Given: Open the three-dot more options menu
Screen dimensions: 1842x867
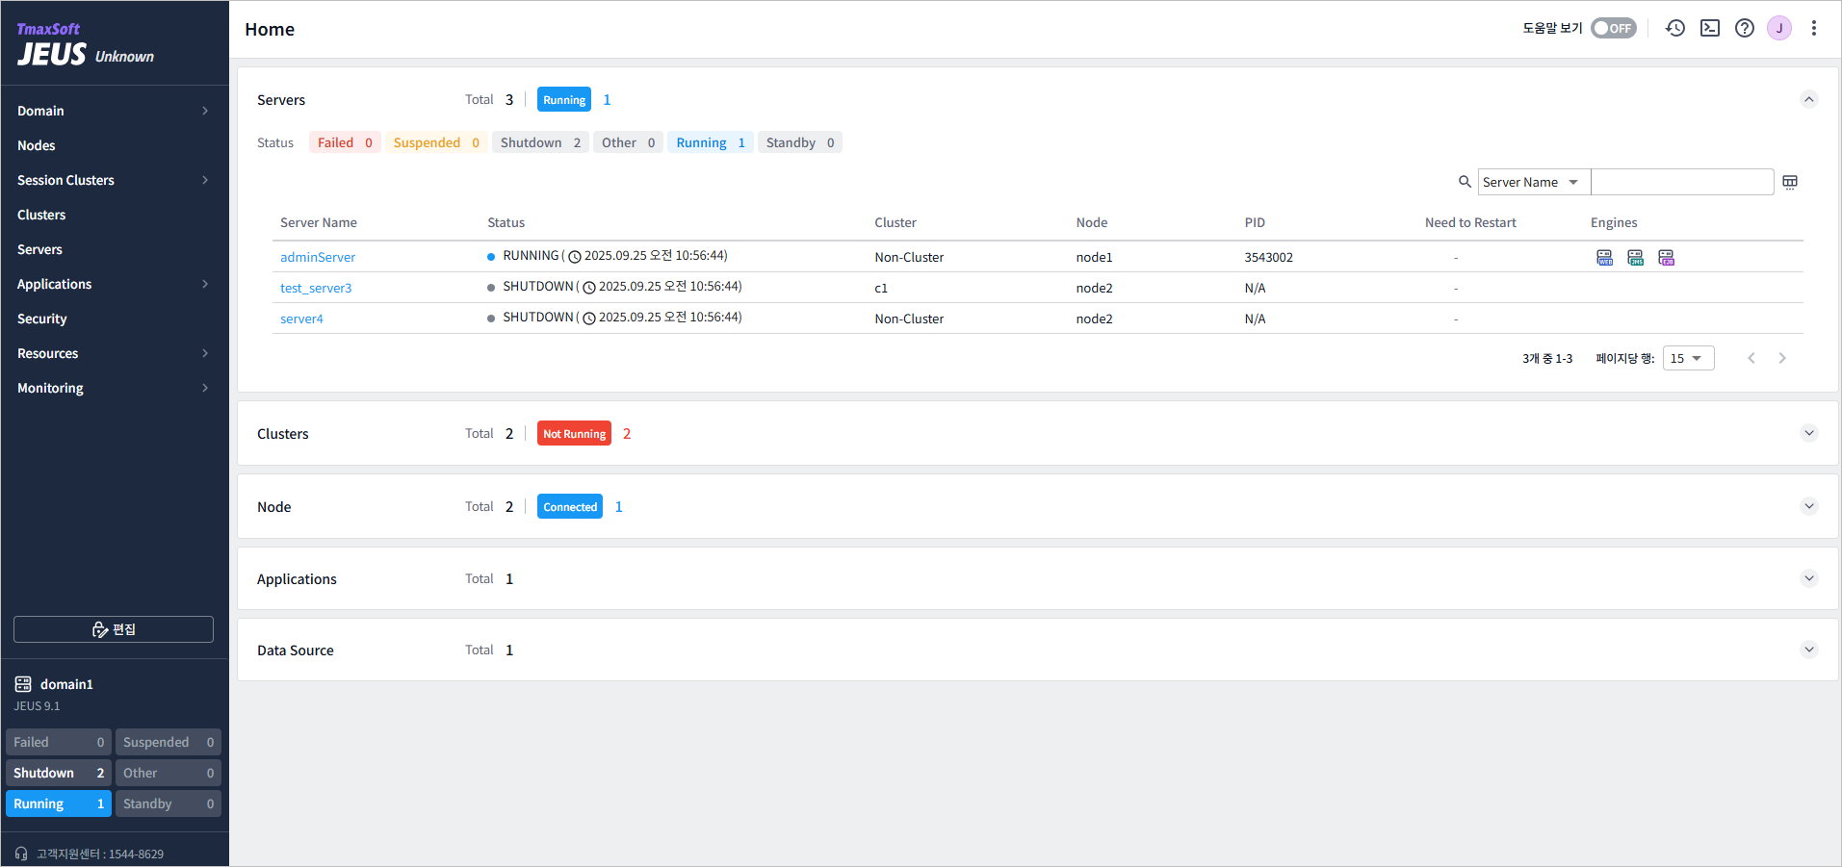Looking at the screenshot, I should point(1814,28).
